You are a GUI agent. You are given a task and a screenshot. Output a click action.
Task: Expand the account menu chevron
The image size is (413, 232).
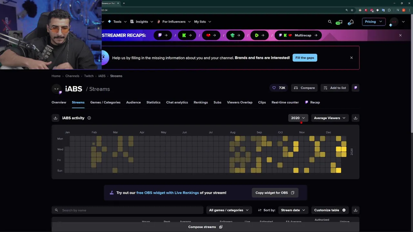click(x=403, y=22)
